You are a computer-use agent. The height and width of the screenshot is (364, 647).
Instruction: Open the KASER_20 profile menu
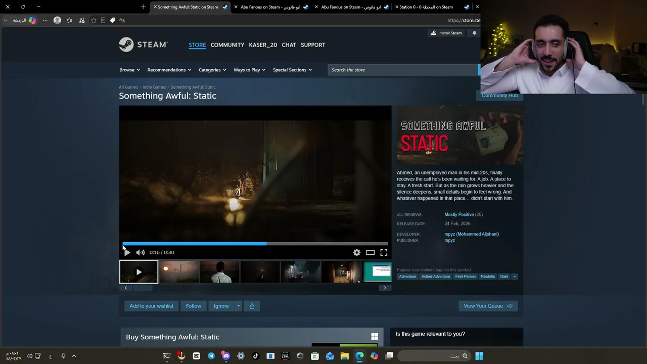point(263,45)
